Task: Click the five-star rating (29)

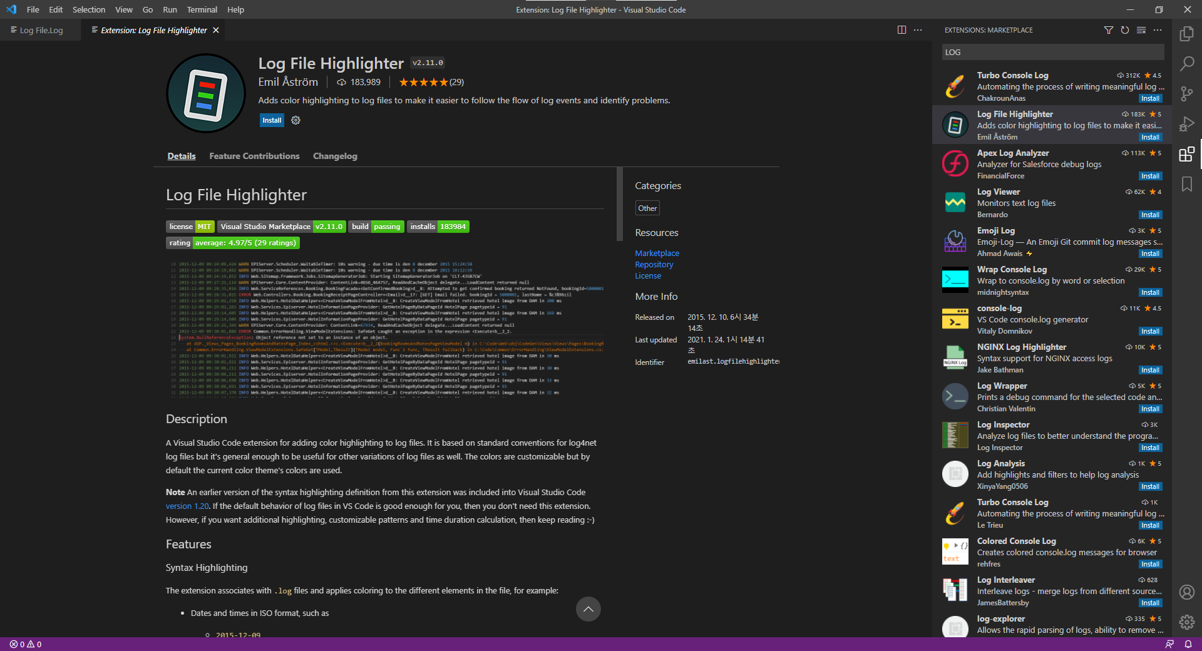Action: click(431, 82)
